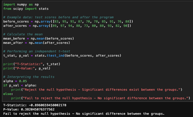Screen dimensions: 193x117
Task: Click the before_scores array definition line
Action: (68, 22)
